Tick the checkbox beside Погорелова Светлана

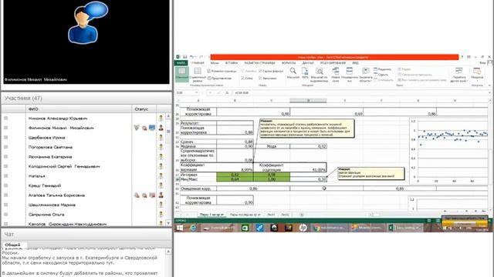[x=5, y=147]
